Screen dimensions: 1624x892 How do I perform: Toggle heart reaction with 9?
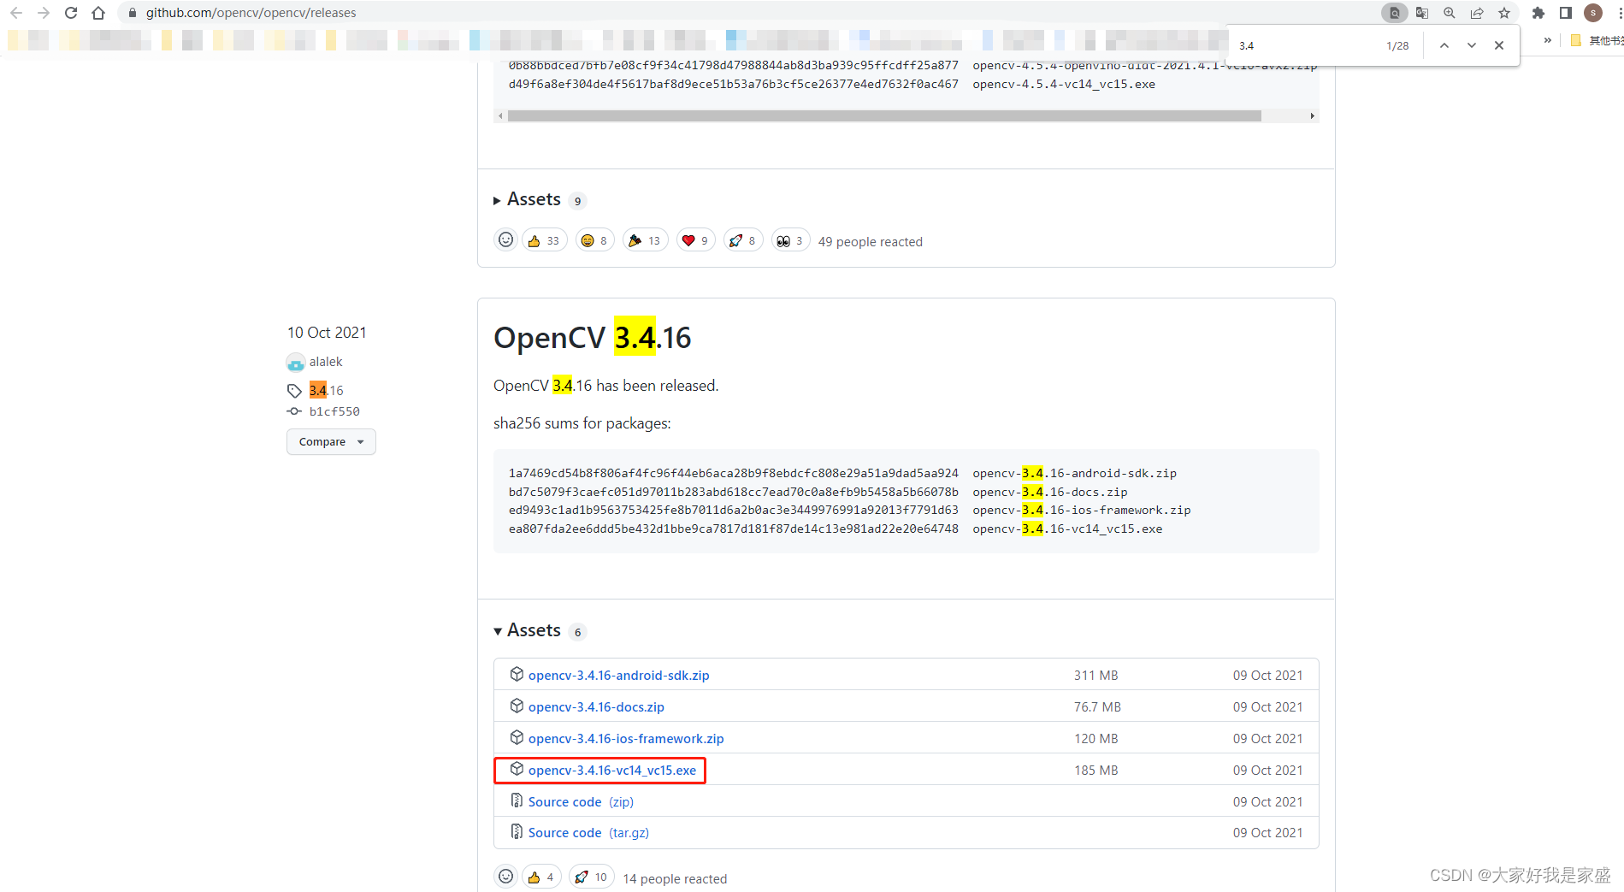(x=695, y=240)
